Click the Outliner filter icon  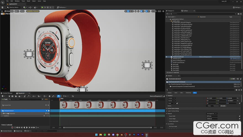[x=167, y=14]
